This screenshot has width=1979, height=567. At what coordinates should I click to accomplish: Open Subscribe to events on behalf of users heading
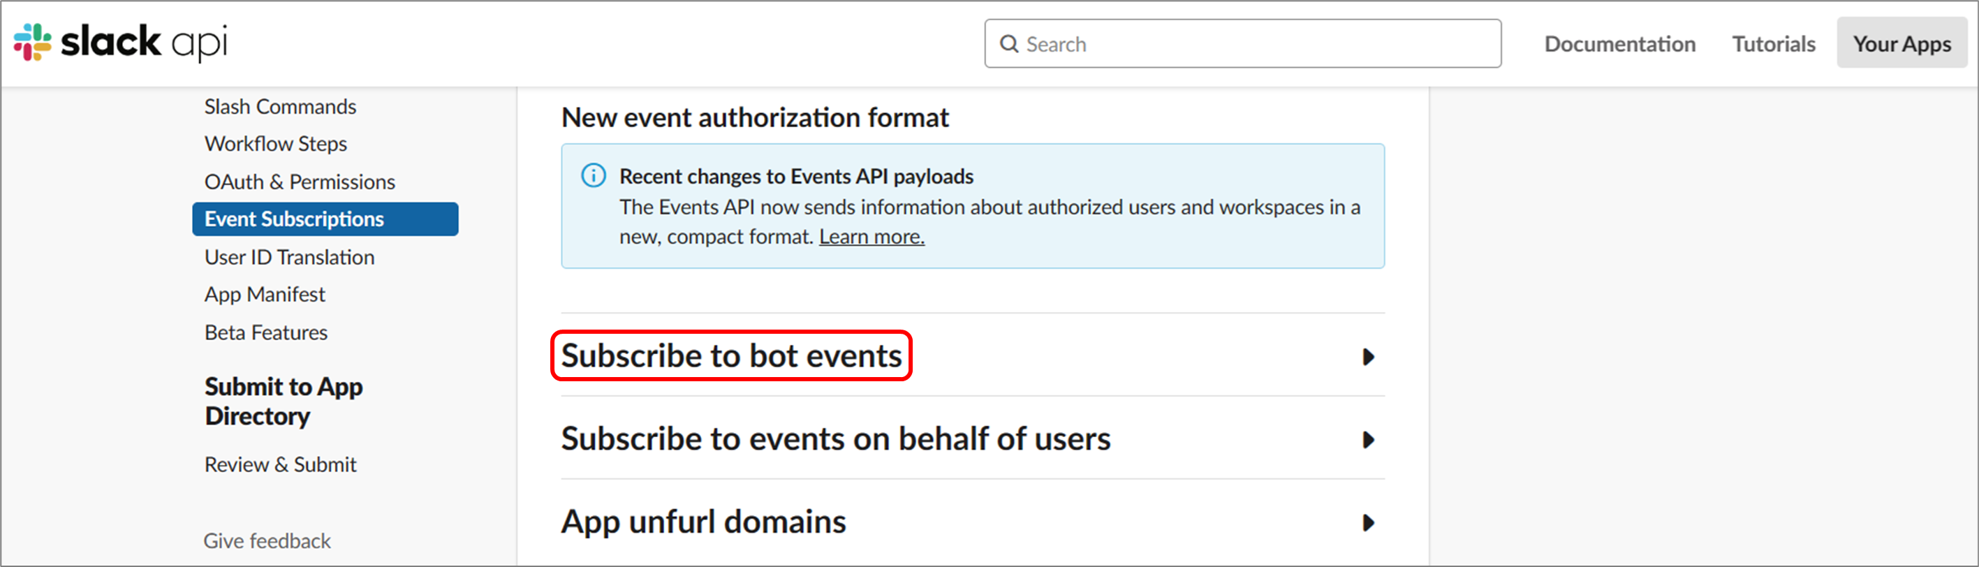836,439
